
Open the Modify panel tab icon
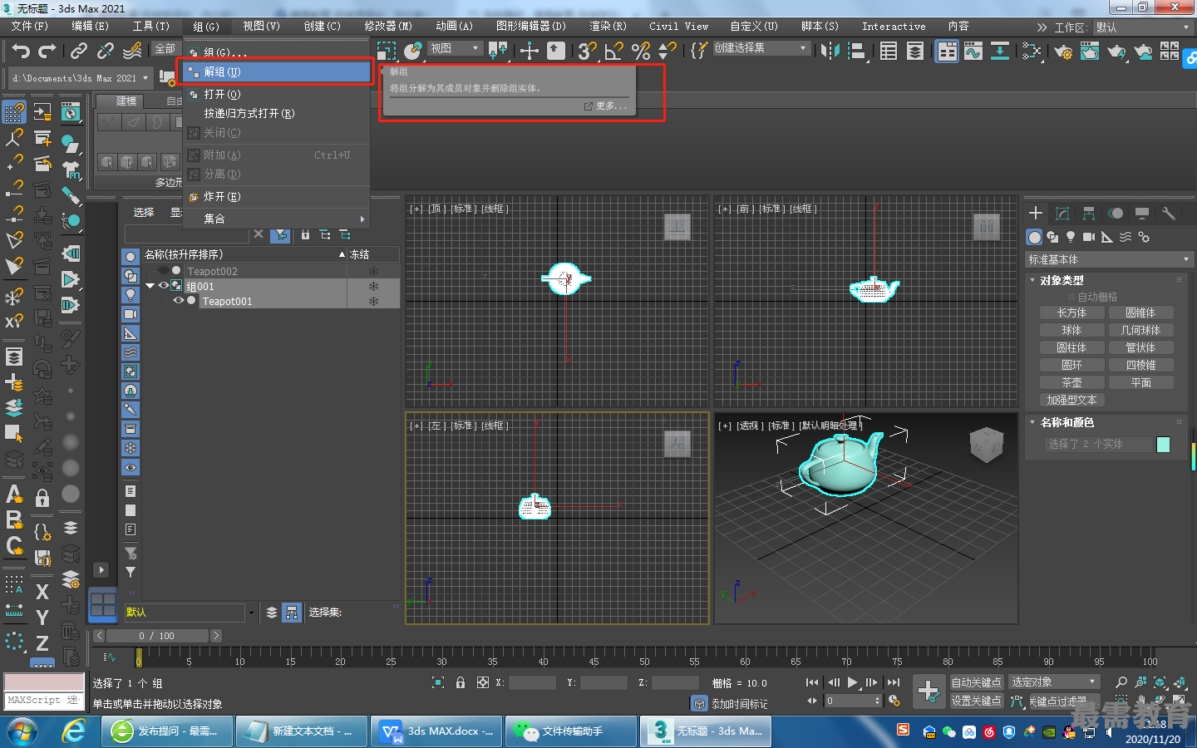click(1062, 214)
